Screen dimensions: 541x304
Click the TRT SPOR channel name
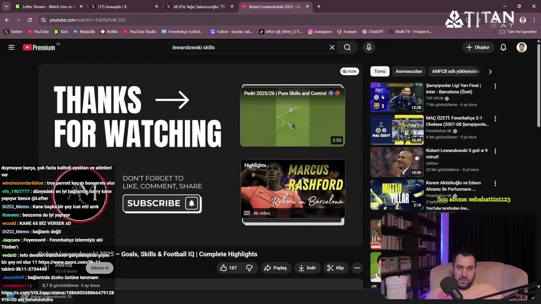[x=434, y=98]
